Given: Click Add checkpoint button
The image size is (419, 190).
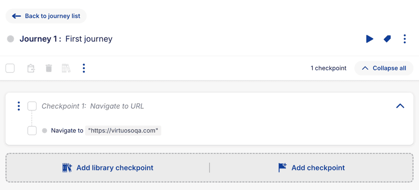Looking at the screenshot, I should pyautogui.click(x=311, y=168).
